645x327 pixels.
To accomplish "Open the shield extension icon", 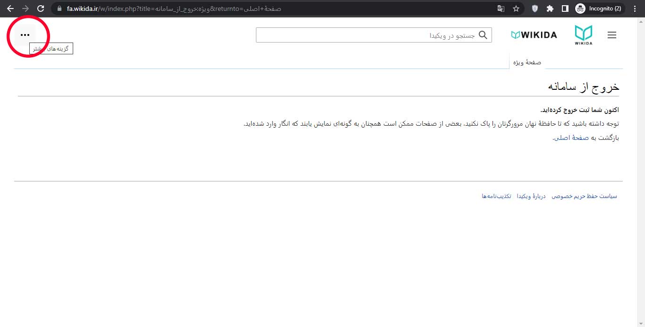I will click(x=535, y=9).
